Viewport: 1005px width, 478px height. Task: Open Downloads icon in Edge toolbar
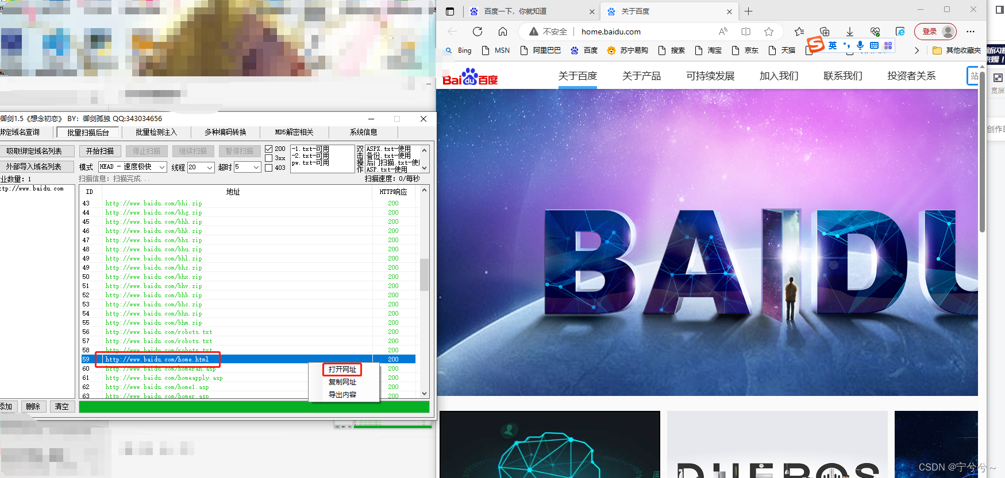coord(850,32)
